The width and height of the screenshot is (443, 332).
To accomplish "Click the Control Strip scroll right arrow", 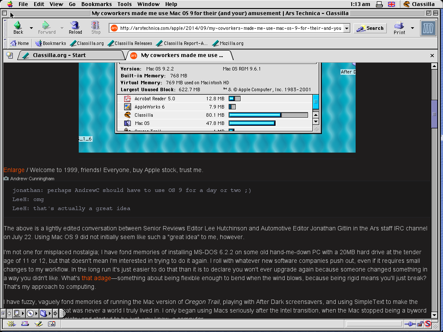I will click(55, 313).
